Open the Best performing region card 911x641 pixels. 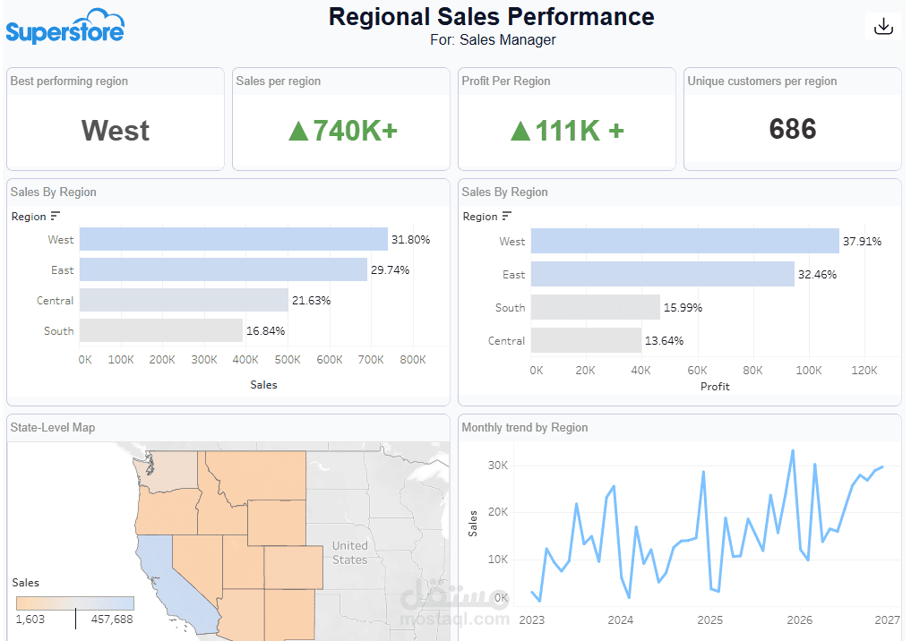115,119
